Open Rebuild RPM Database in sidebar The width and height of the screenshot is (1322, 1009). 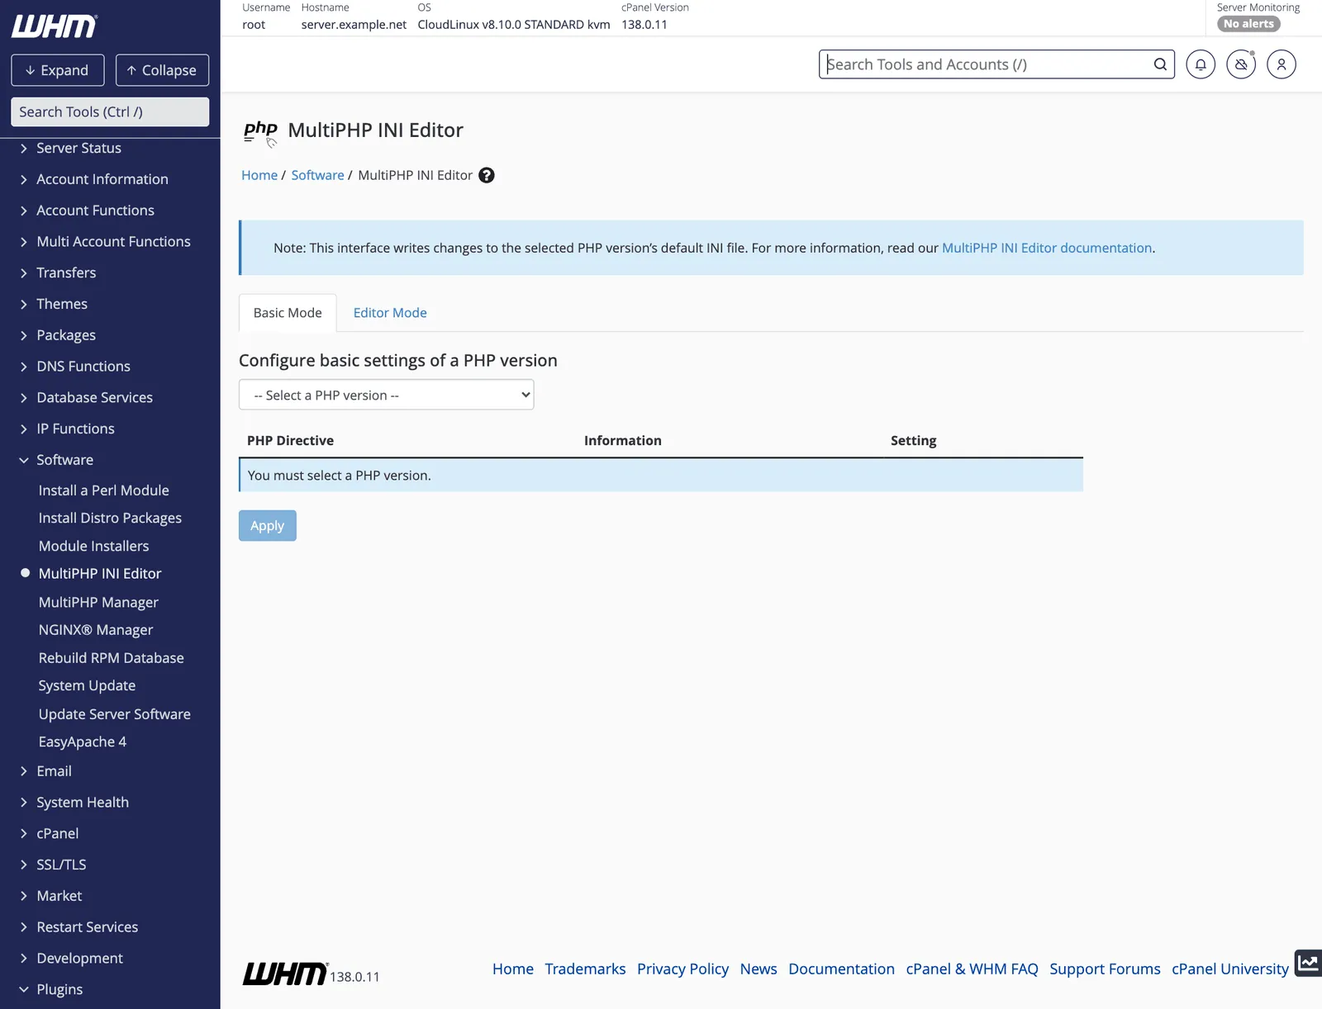coord(111,658)
